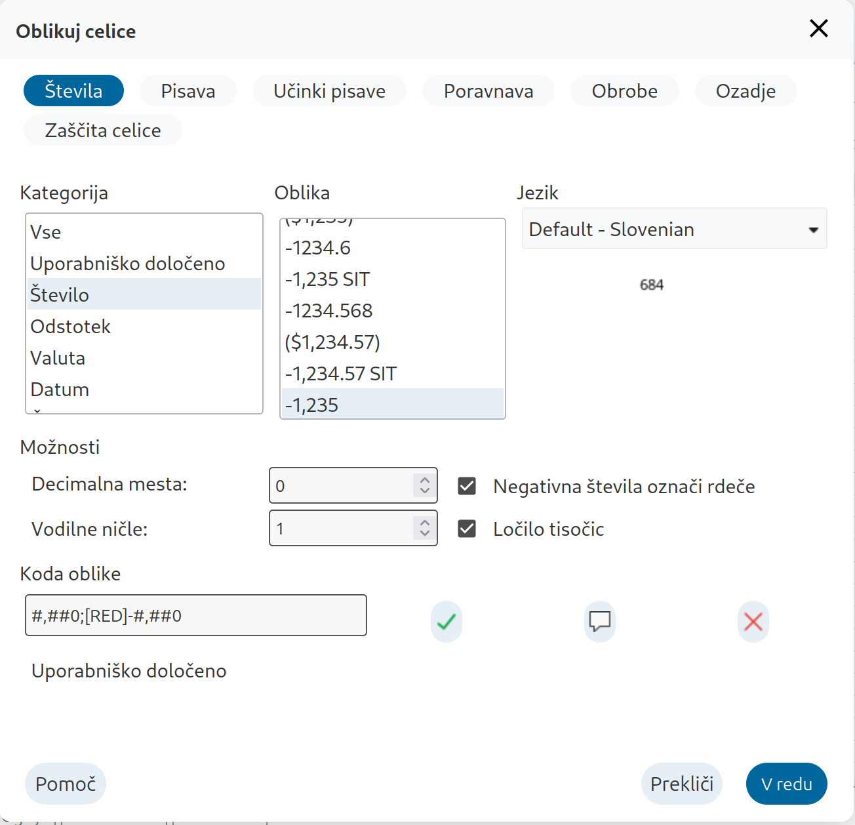Open the Poravnava tab

[x=488, y=91]
